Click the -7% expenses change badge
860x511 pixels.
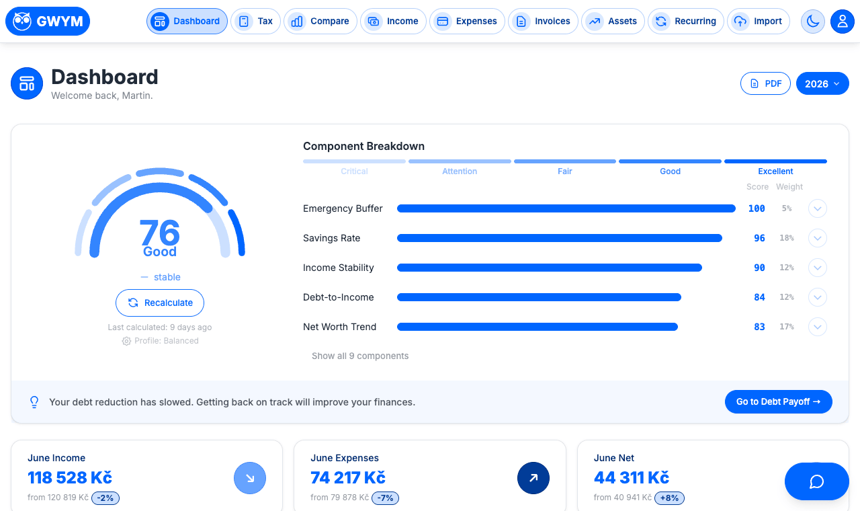(x=386, y=498)
